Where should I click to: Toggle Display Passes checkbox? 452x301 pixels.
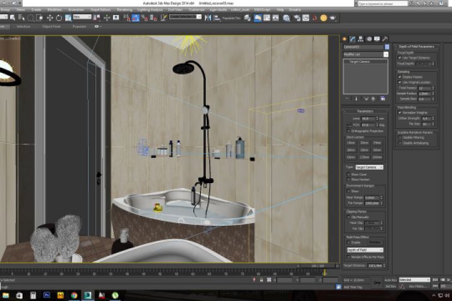[x=399, y=77]
